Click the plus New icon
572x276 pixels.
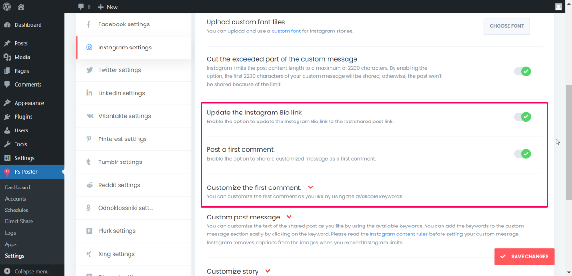coord(101,7)
